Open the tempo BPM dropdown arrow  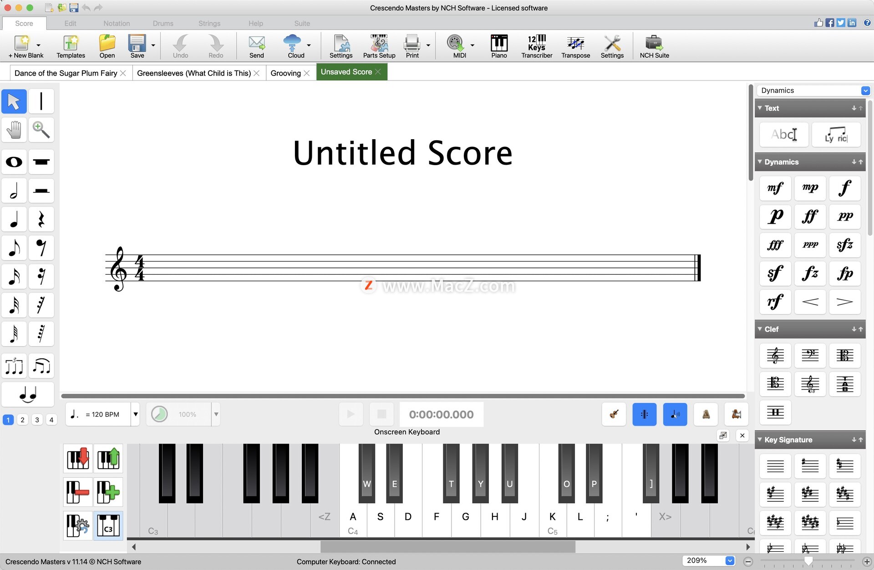(x=135, y=414)
